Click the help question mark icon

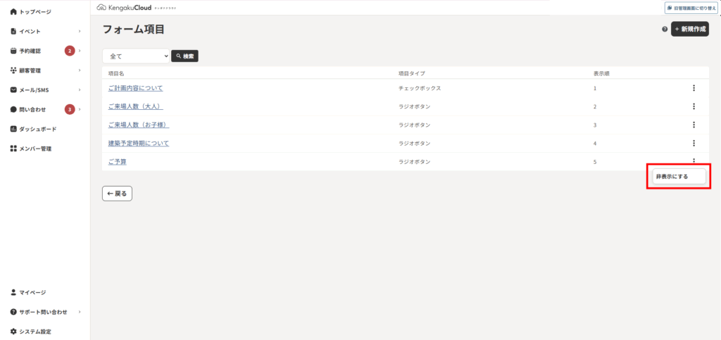coord(665,29)
